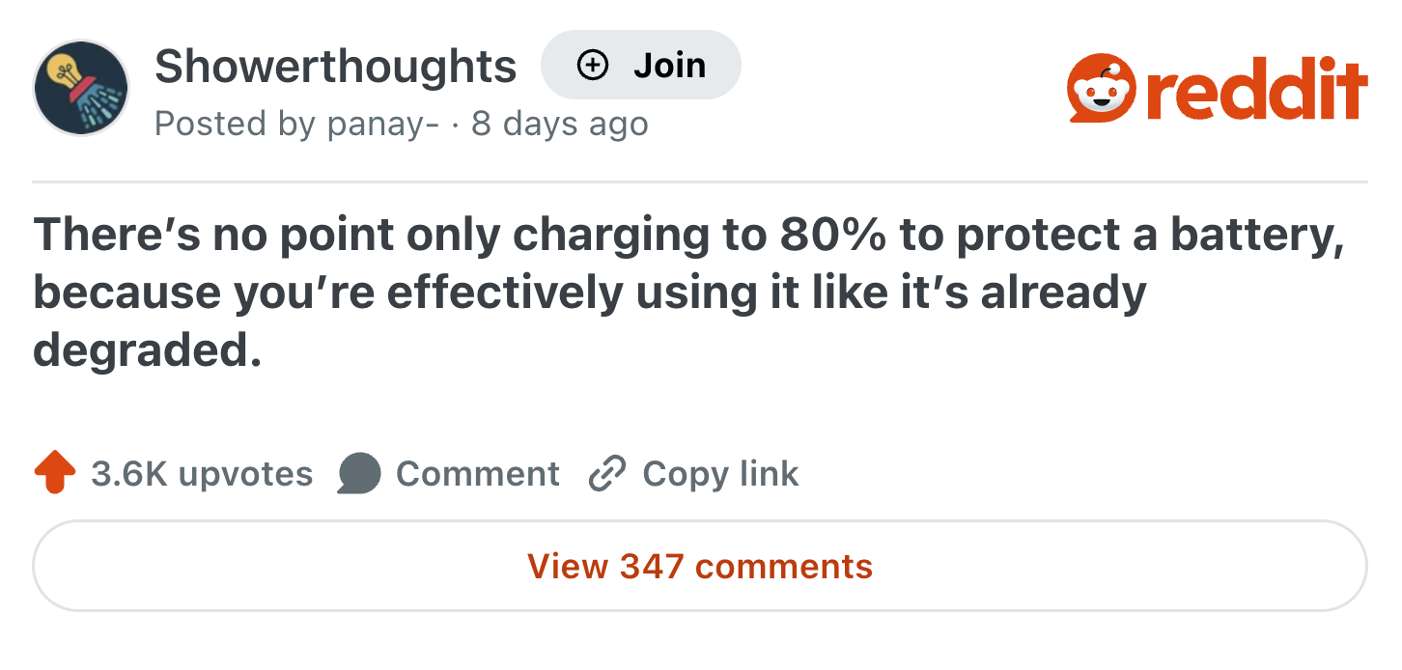Click the Reddit Snoo mascot logo

coord(1101,90)
